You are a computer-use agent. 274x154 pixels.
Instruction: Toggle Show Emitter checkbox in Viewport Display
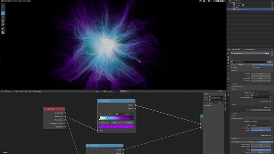pyautogui.click(x=270, y=135)
